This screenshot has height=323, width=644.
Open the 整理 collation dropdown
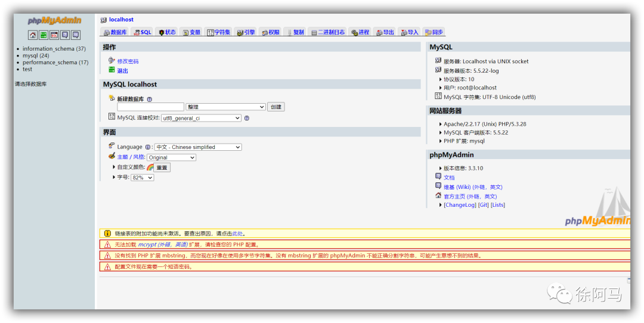click(226, 107)
